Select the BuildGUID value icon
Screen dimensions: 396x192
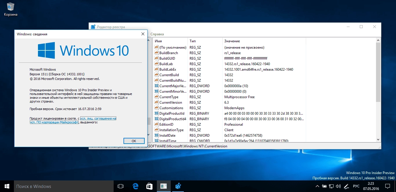pyautogui.click(x=156, y=58)
